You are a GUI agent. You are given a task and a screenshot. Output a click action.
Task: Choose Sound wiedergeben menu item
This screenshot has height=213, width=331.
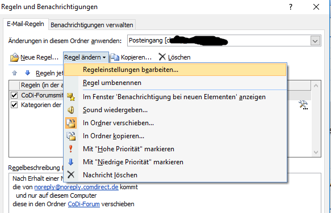click(175, 110)
